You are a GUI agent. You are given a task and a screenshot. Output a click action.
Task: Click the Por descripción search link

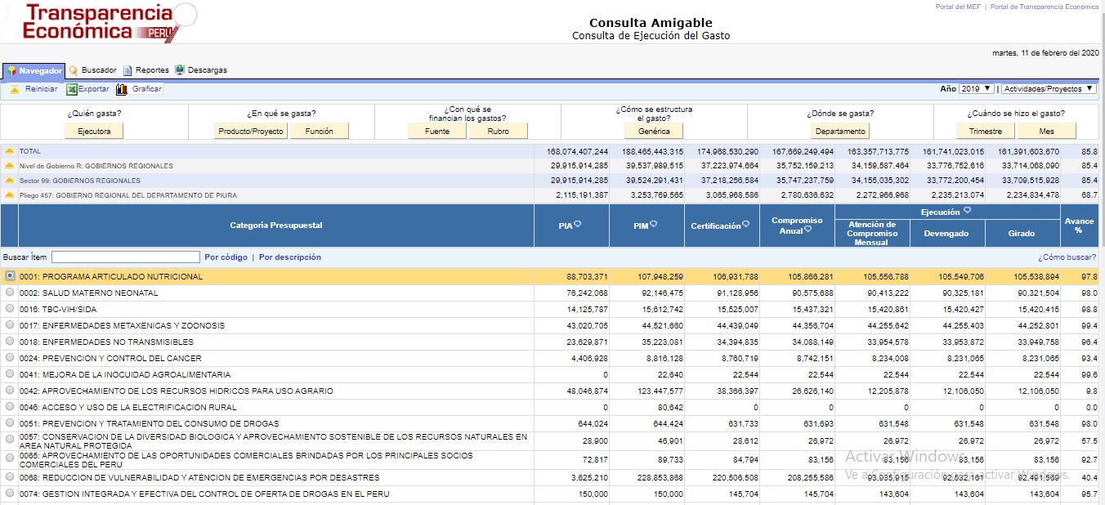tap(289, 257)
